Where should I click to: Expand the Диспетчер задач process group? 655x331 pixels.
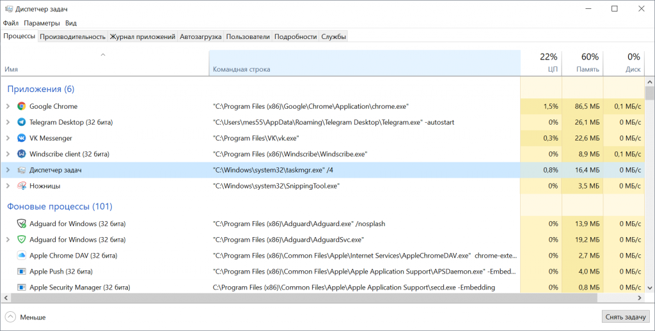[x=8, y=170]
